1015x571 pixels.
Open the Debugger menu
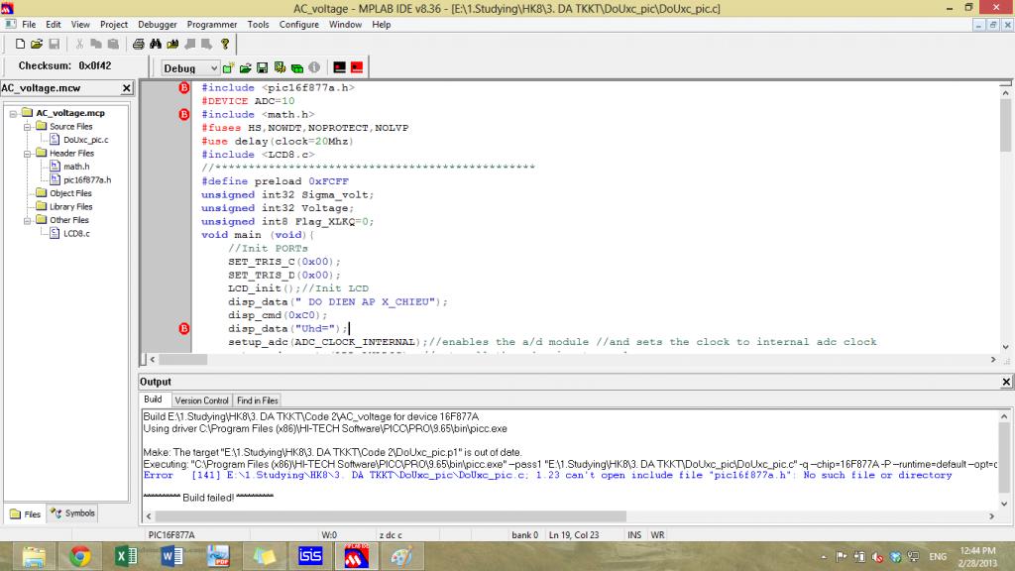[x=157, y=24]
